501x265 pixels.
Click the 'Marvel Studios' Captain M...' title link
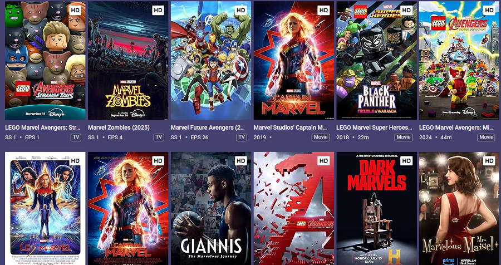[x=291, y=127]
